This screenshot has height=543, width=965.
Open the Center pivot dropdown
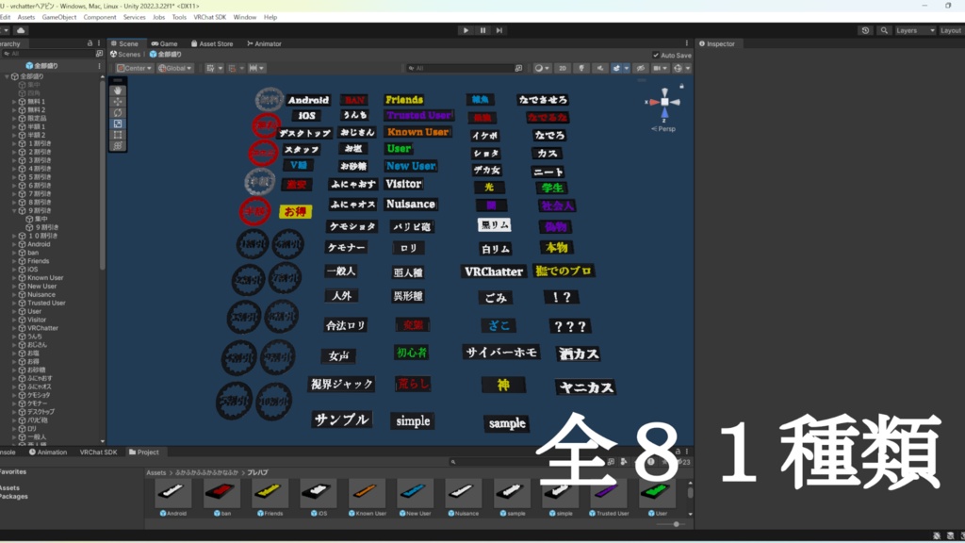point(134,68)
